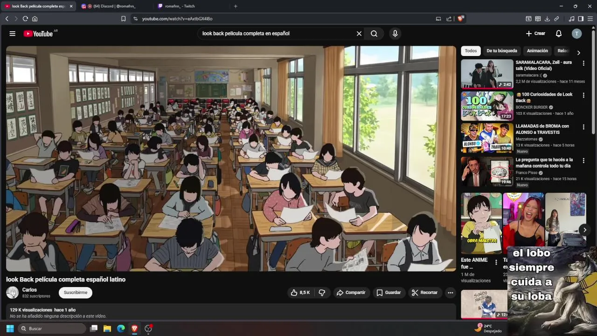View site information icon in address bar
Image resolution: width=597 pixels, height=336 pixels.
(135, 19)
